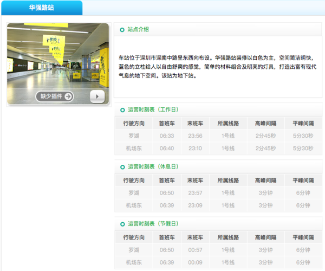Image resolution: width=325 pixels, height=271 pixels.
Task: Click 所属线路 header in 工作日 table
Action: tap(228, 124)
